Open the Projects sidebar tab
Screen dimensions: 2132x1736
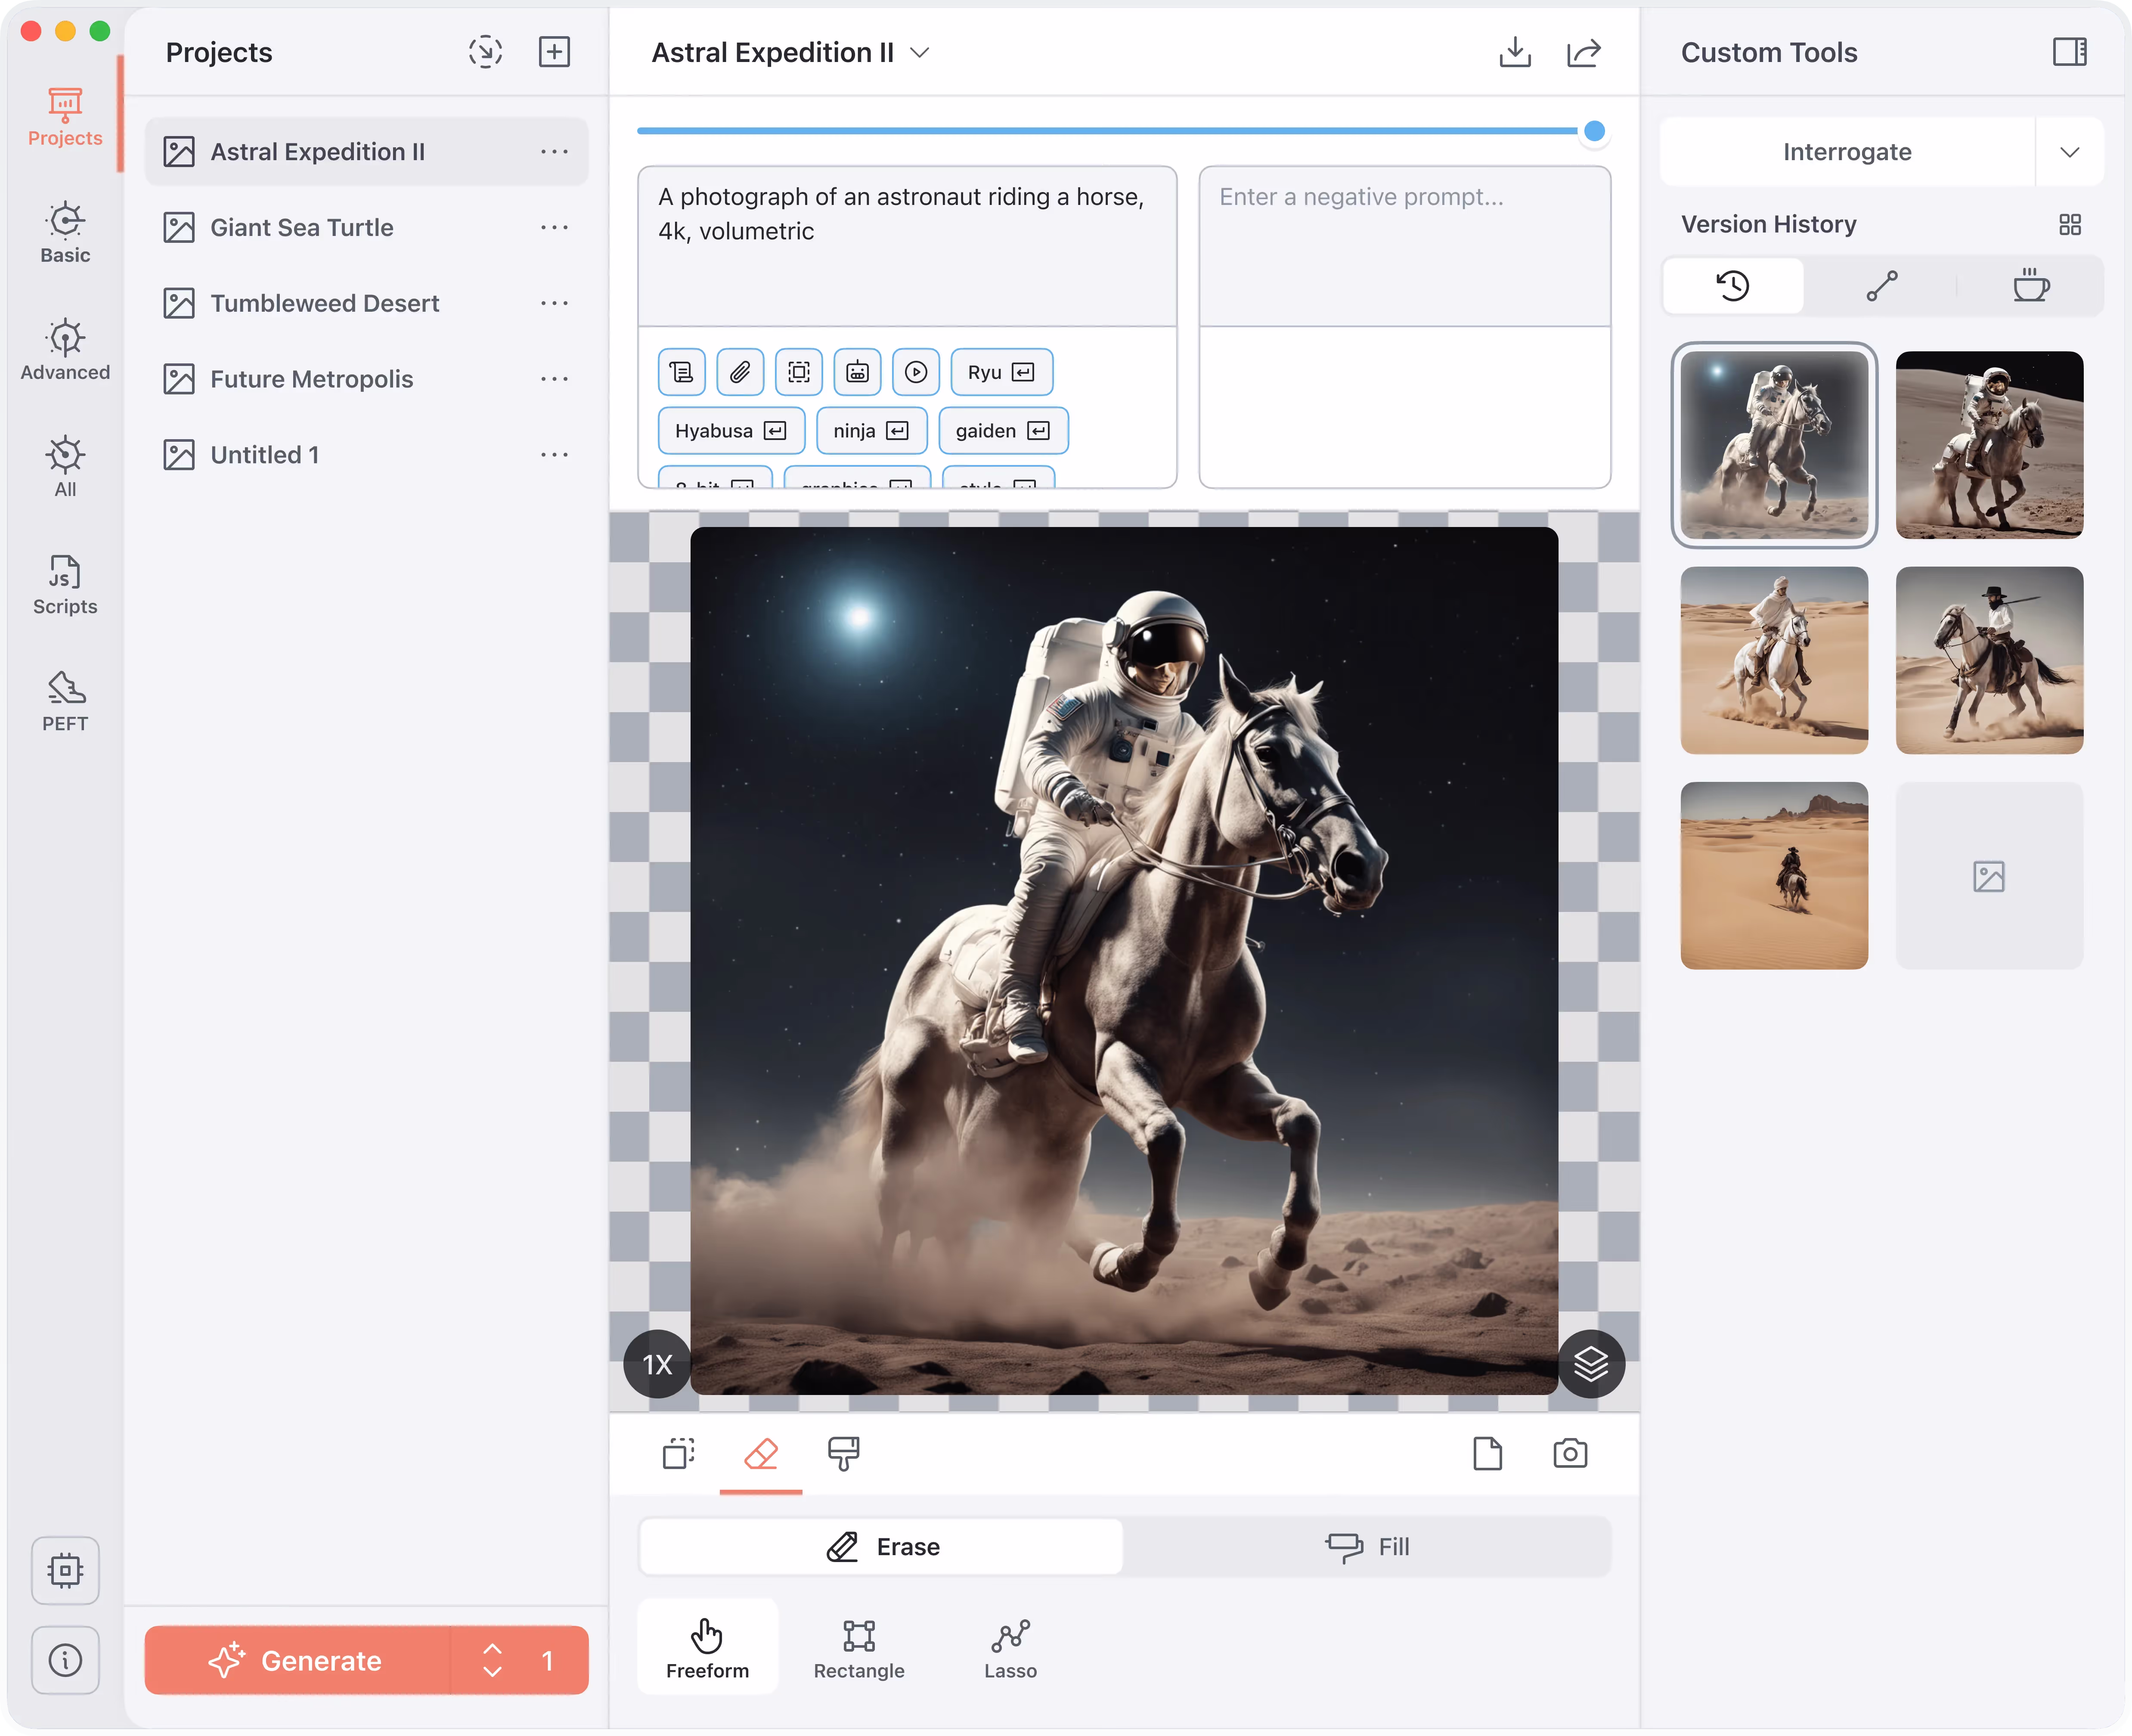click(x=65, y=117)
